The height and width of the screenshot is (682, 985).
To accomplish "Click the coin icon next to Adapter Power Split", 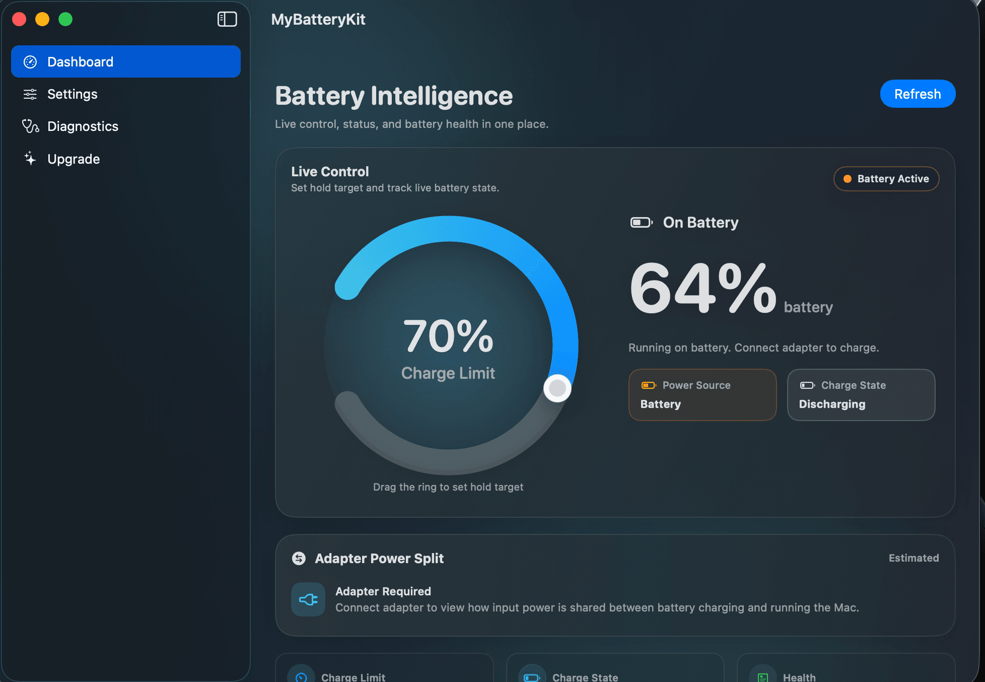I will tap(299, 558).
